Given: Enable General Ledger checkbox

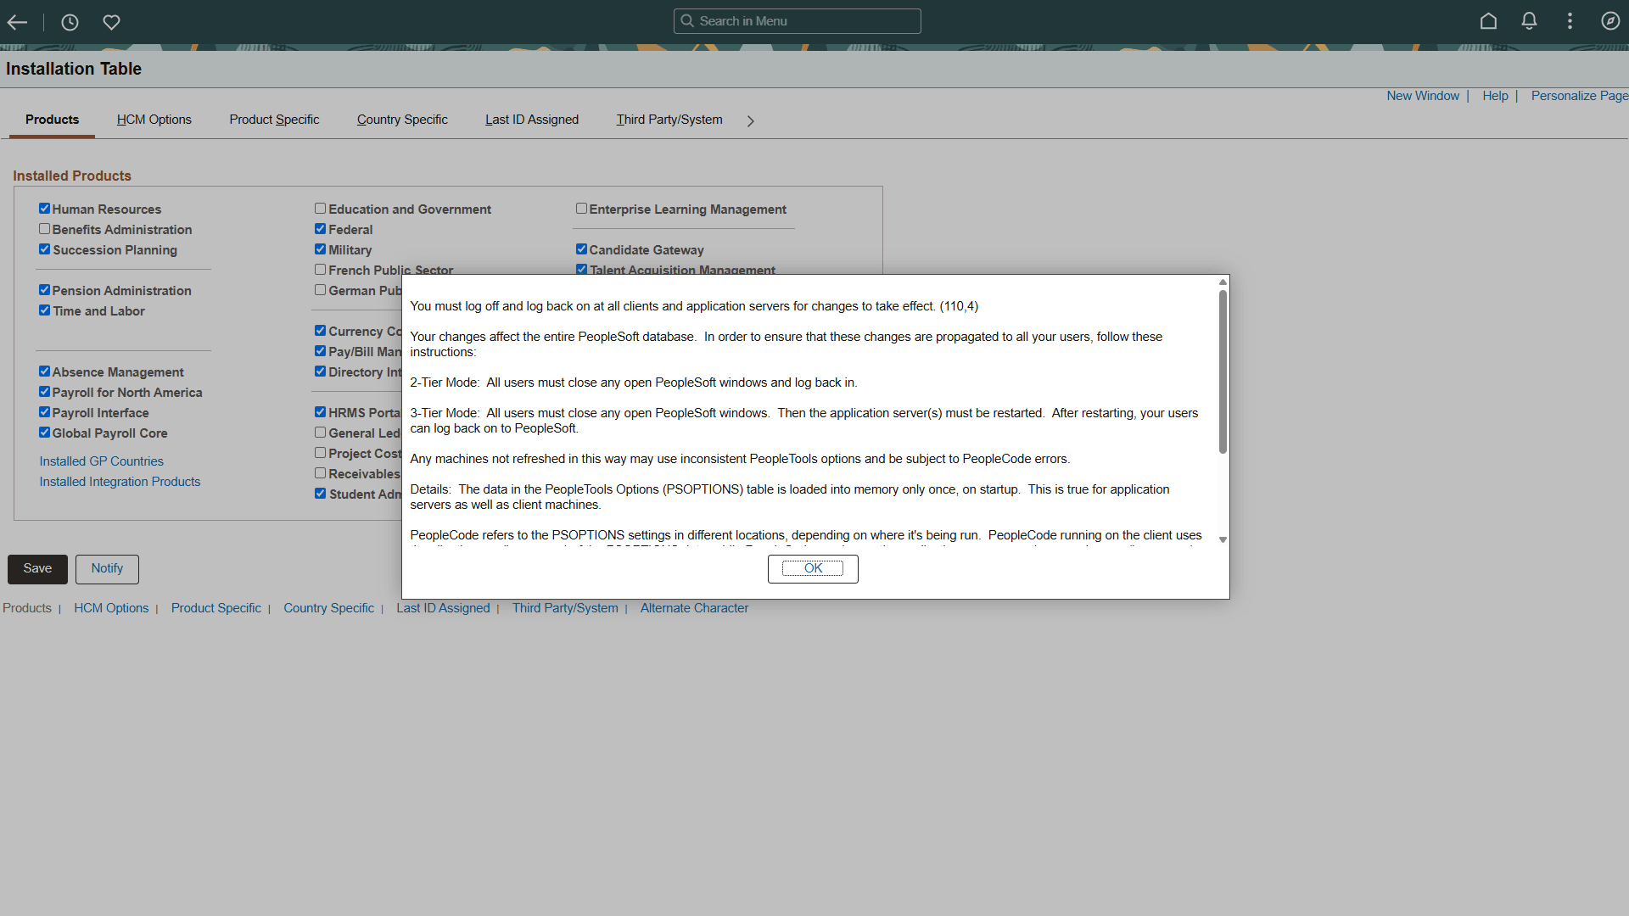Looking at the screenshot, I should click(320, 433).
